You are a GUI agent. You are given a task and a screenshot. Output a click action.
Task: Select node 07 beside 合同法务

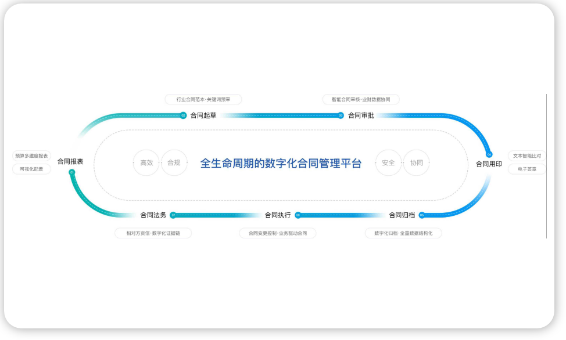(x=173, y=215)
